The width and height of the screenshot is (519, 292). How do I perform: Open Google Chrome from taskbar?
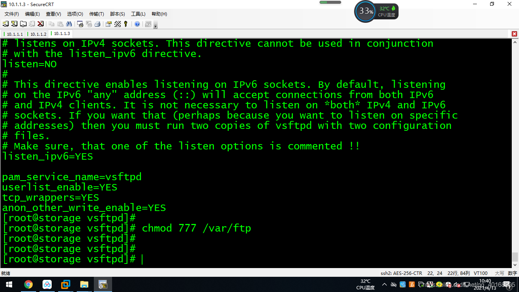click(28, 284)
